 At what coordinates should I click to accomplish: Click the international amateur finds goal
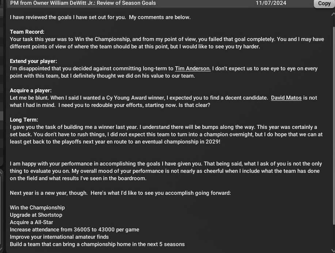pos(59,237)
